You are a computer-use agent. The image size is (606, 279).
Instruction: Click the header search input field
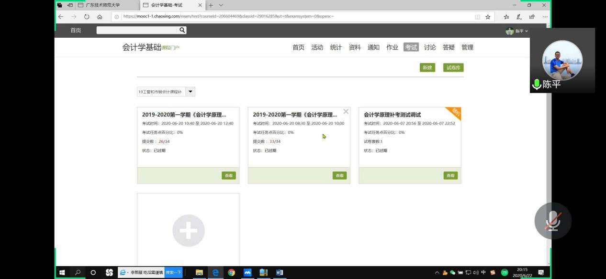pyautogui.click(x=137, y=30)
